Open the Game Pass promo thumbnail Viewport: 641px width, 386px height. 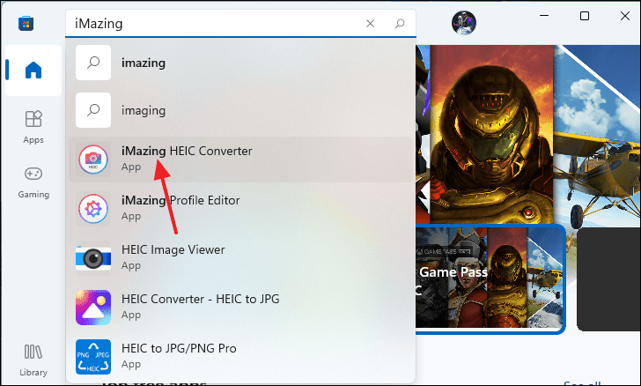pyautogui.click(x=490, y=278)
